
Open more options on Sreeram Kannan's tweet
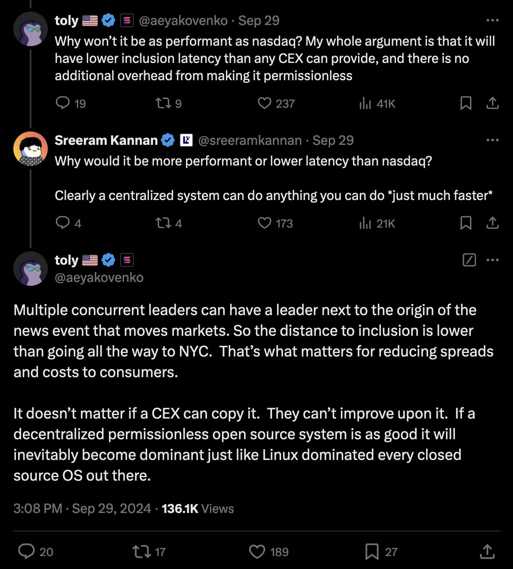click(x=492, y=140)
